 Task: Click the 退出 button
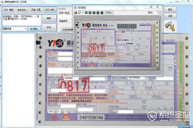[x=170, y=9]
